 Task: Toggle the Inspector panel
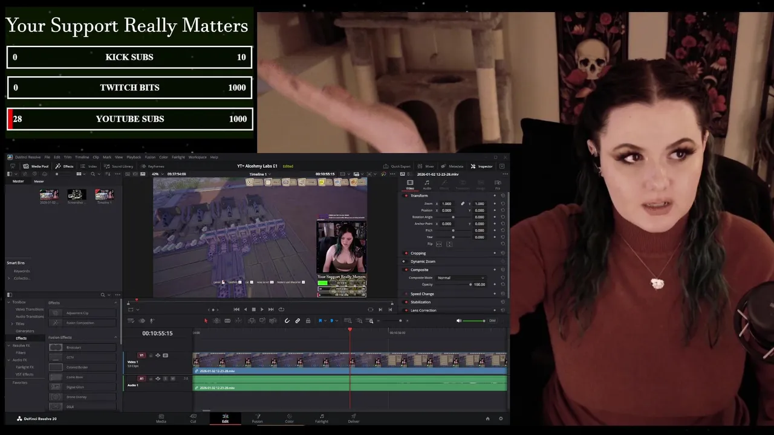click(482, 166)
